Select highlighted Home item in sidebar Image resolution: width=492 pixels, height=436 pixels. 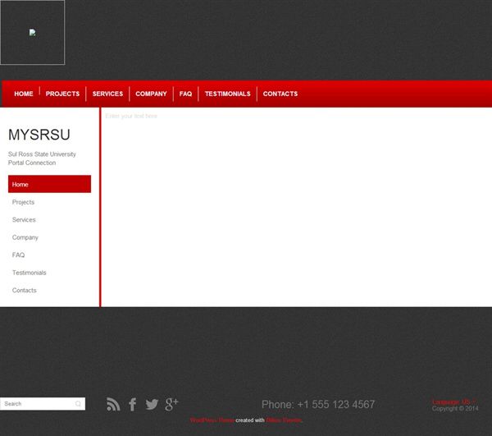coord(49,185)
